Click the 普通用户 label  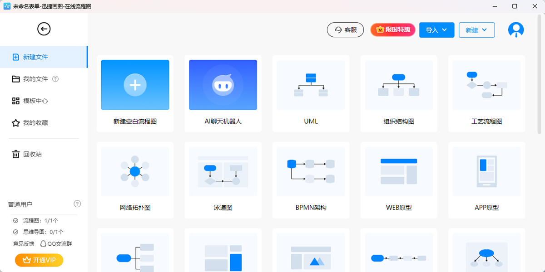tap(20, 204)
